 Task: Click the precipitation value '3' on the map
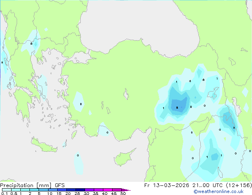pyautogui.click(x=234, y=128)
